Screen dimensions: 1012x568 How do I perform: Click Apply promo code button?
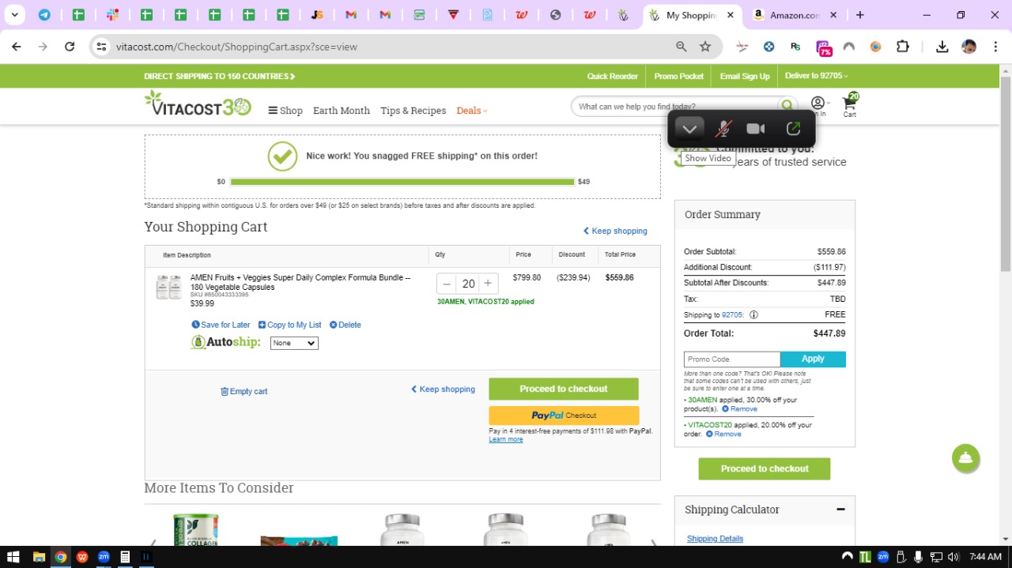[813, 359]
